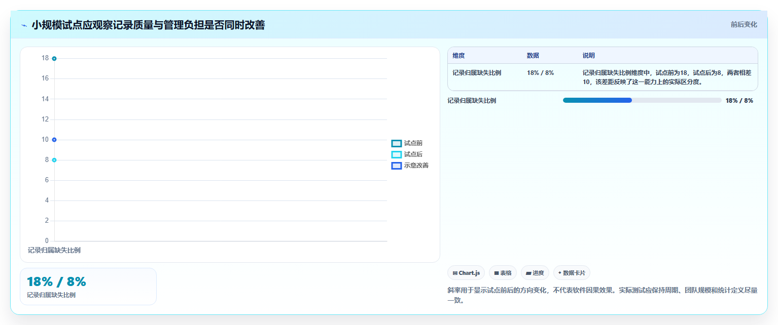Toggle the 试点前 legend item

(x=407, y=143)
